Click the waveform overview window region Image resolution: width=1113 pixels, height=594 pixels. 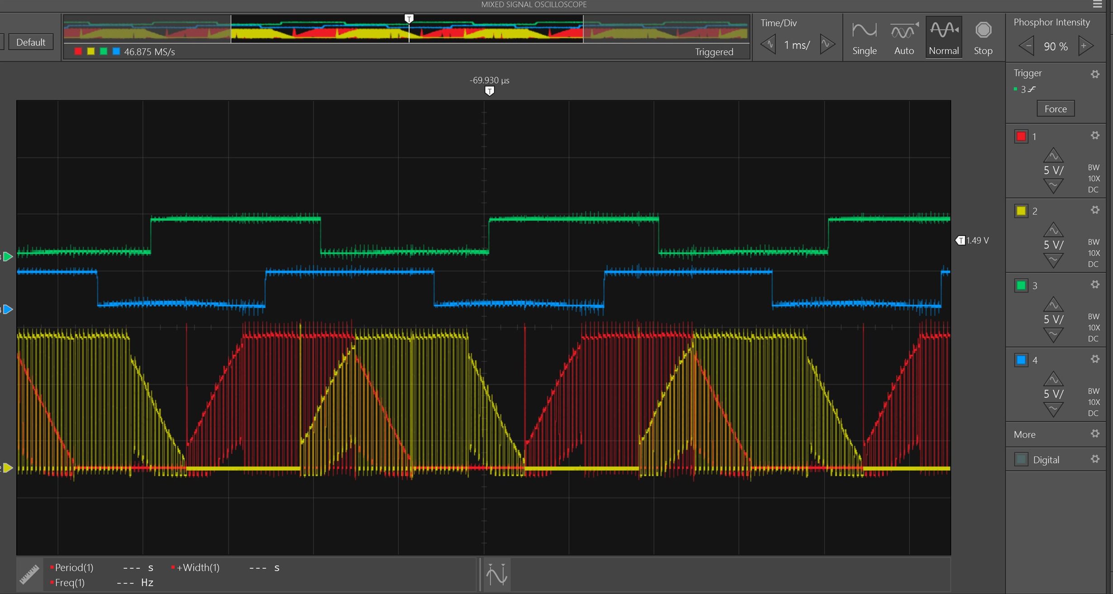tap(407, 29)
